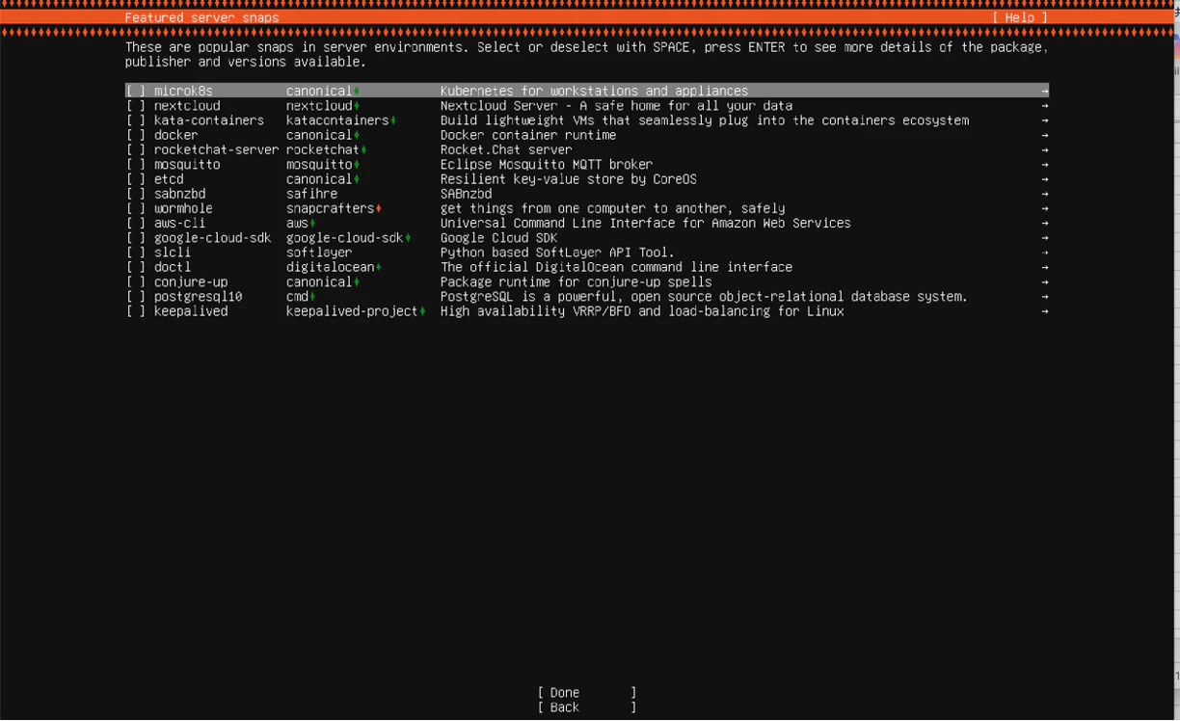This screenshot has width=1180, height=721.
Task: Toggle the microk8s snap checkbox
Action: [x=136, y=91]
